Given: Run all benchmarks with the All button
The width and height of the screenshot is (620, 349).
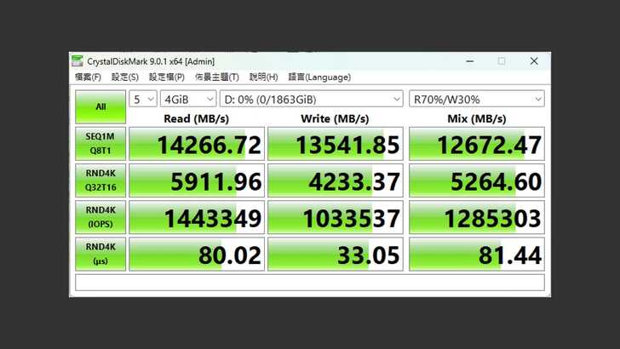Looking at the screenshot, I should 100,106.
